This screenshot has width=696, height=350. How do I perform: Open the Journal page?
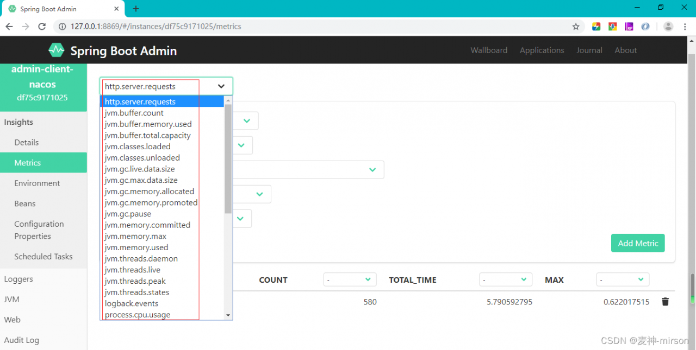[x=589, y=50]
